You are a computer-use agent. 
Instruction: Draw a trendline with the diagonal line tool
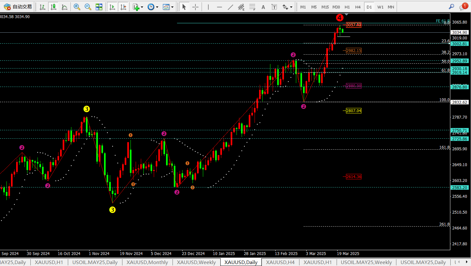click(x=230, y=7)
